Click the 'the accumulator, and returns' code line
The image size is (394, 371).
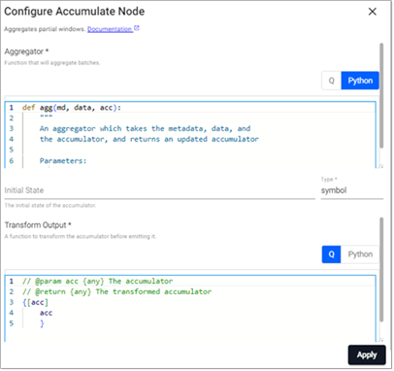pyautogui.click(x=149, y=139)
